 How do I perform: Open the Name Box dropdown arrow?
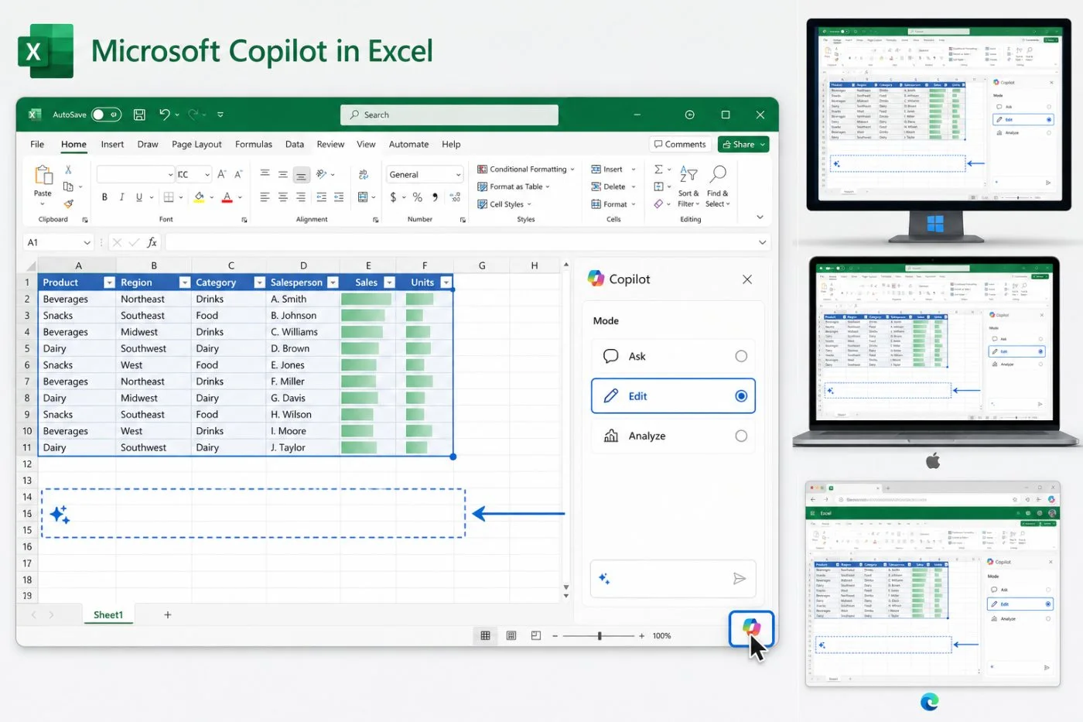click(x=87, y=242)
